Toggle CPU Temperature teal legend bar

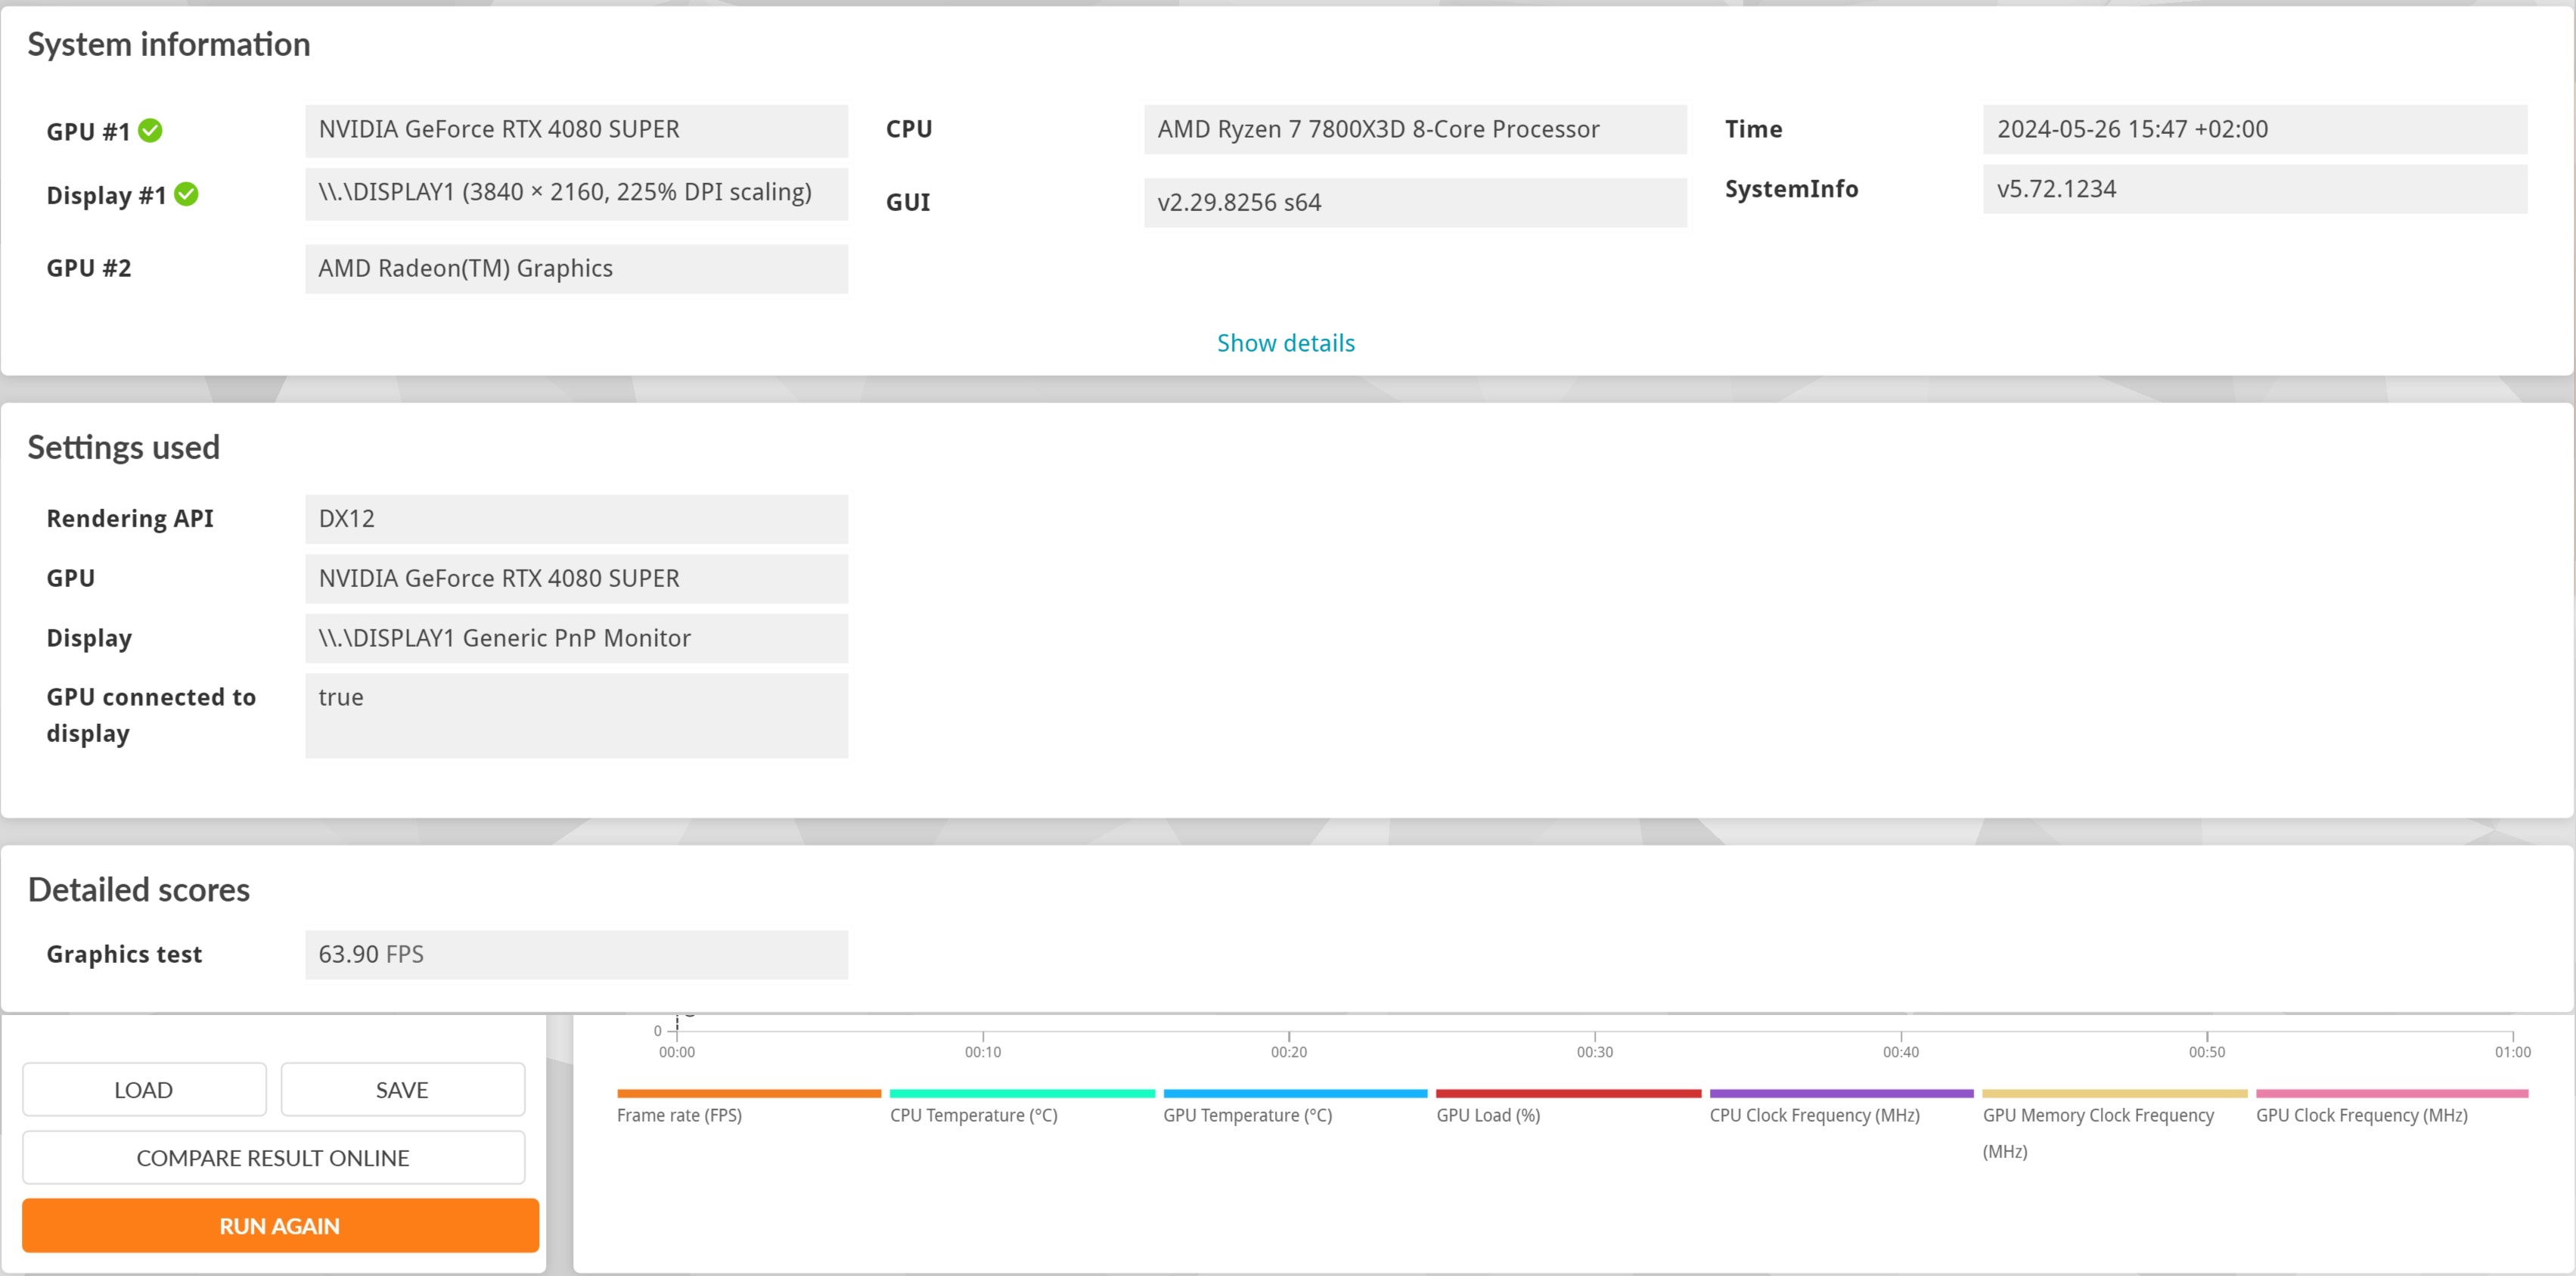1021,1094
